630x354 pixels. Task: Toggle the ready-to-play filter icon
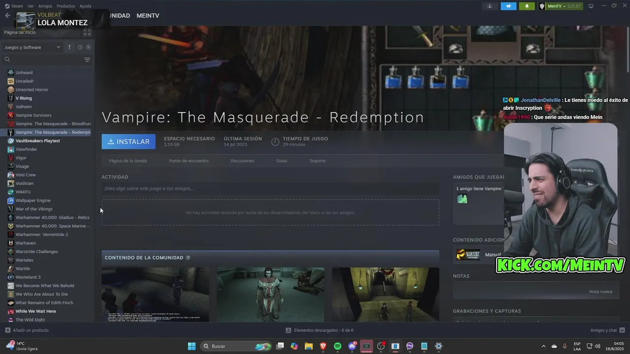89,47
